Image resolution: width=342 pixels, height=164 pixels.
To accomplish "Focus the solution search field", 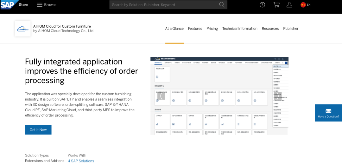I will click(x=168, y=5).
